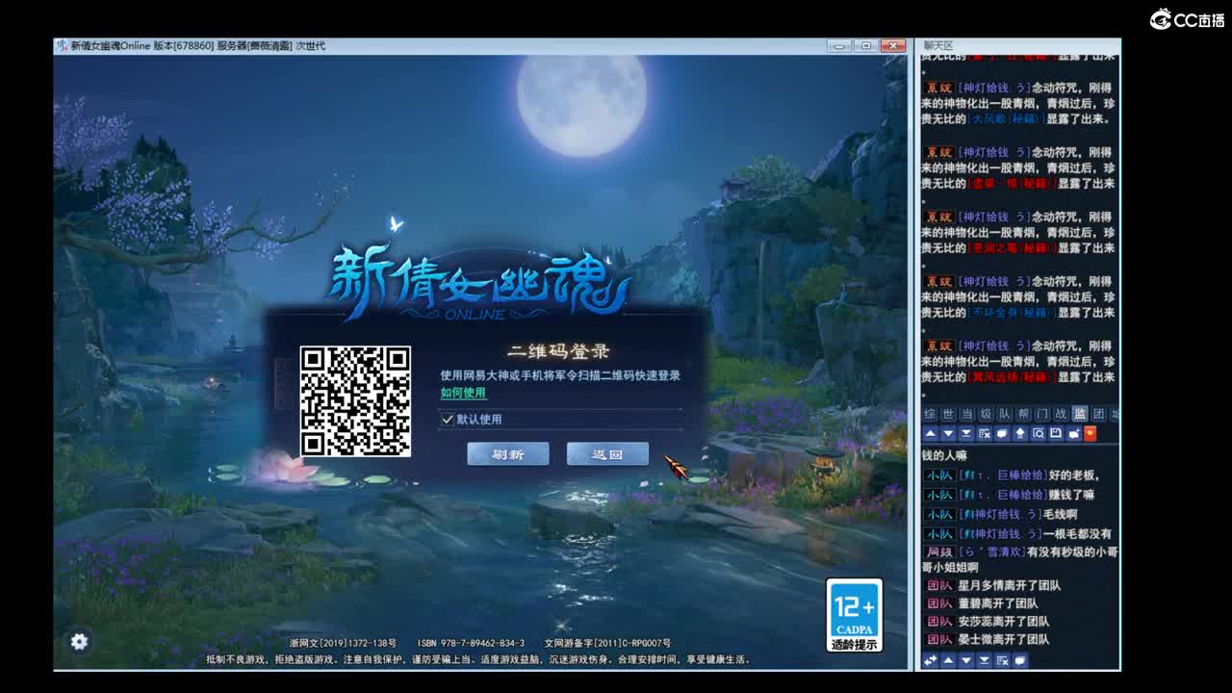
Task: Open the settings gear on login screen
Action: tap(79, 641)
